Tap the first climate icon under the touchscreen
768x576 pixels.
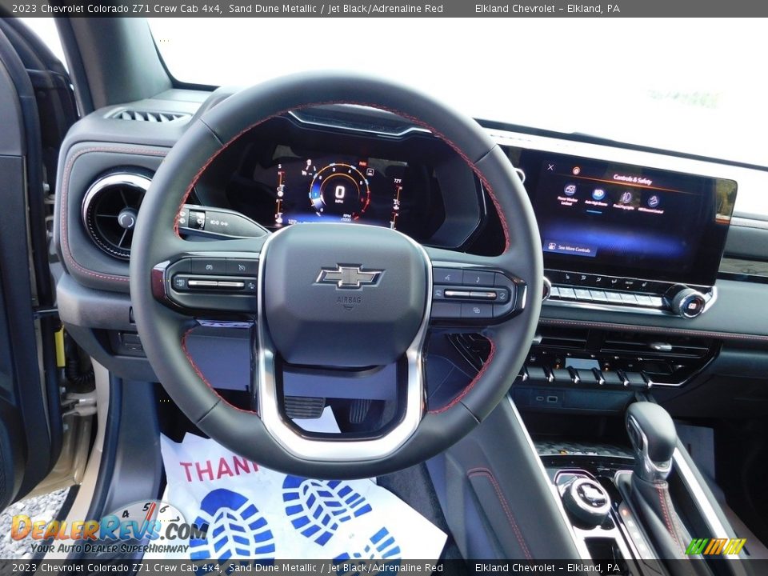coord(568,276)
